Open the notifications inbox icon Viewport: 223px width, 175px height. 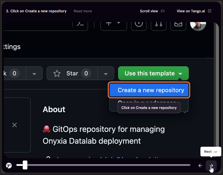coord(178,24)
